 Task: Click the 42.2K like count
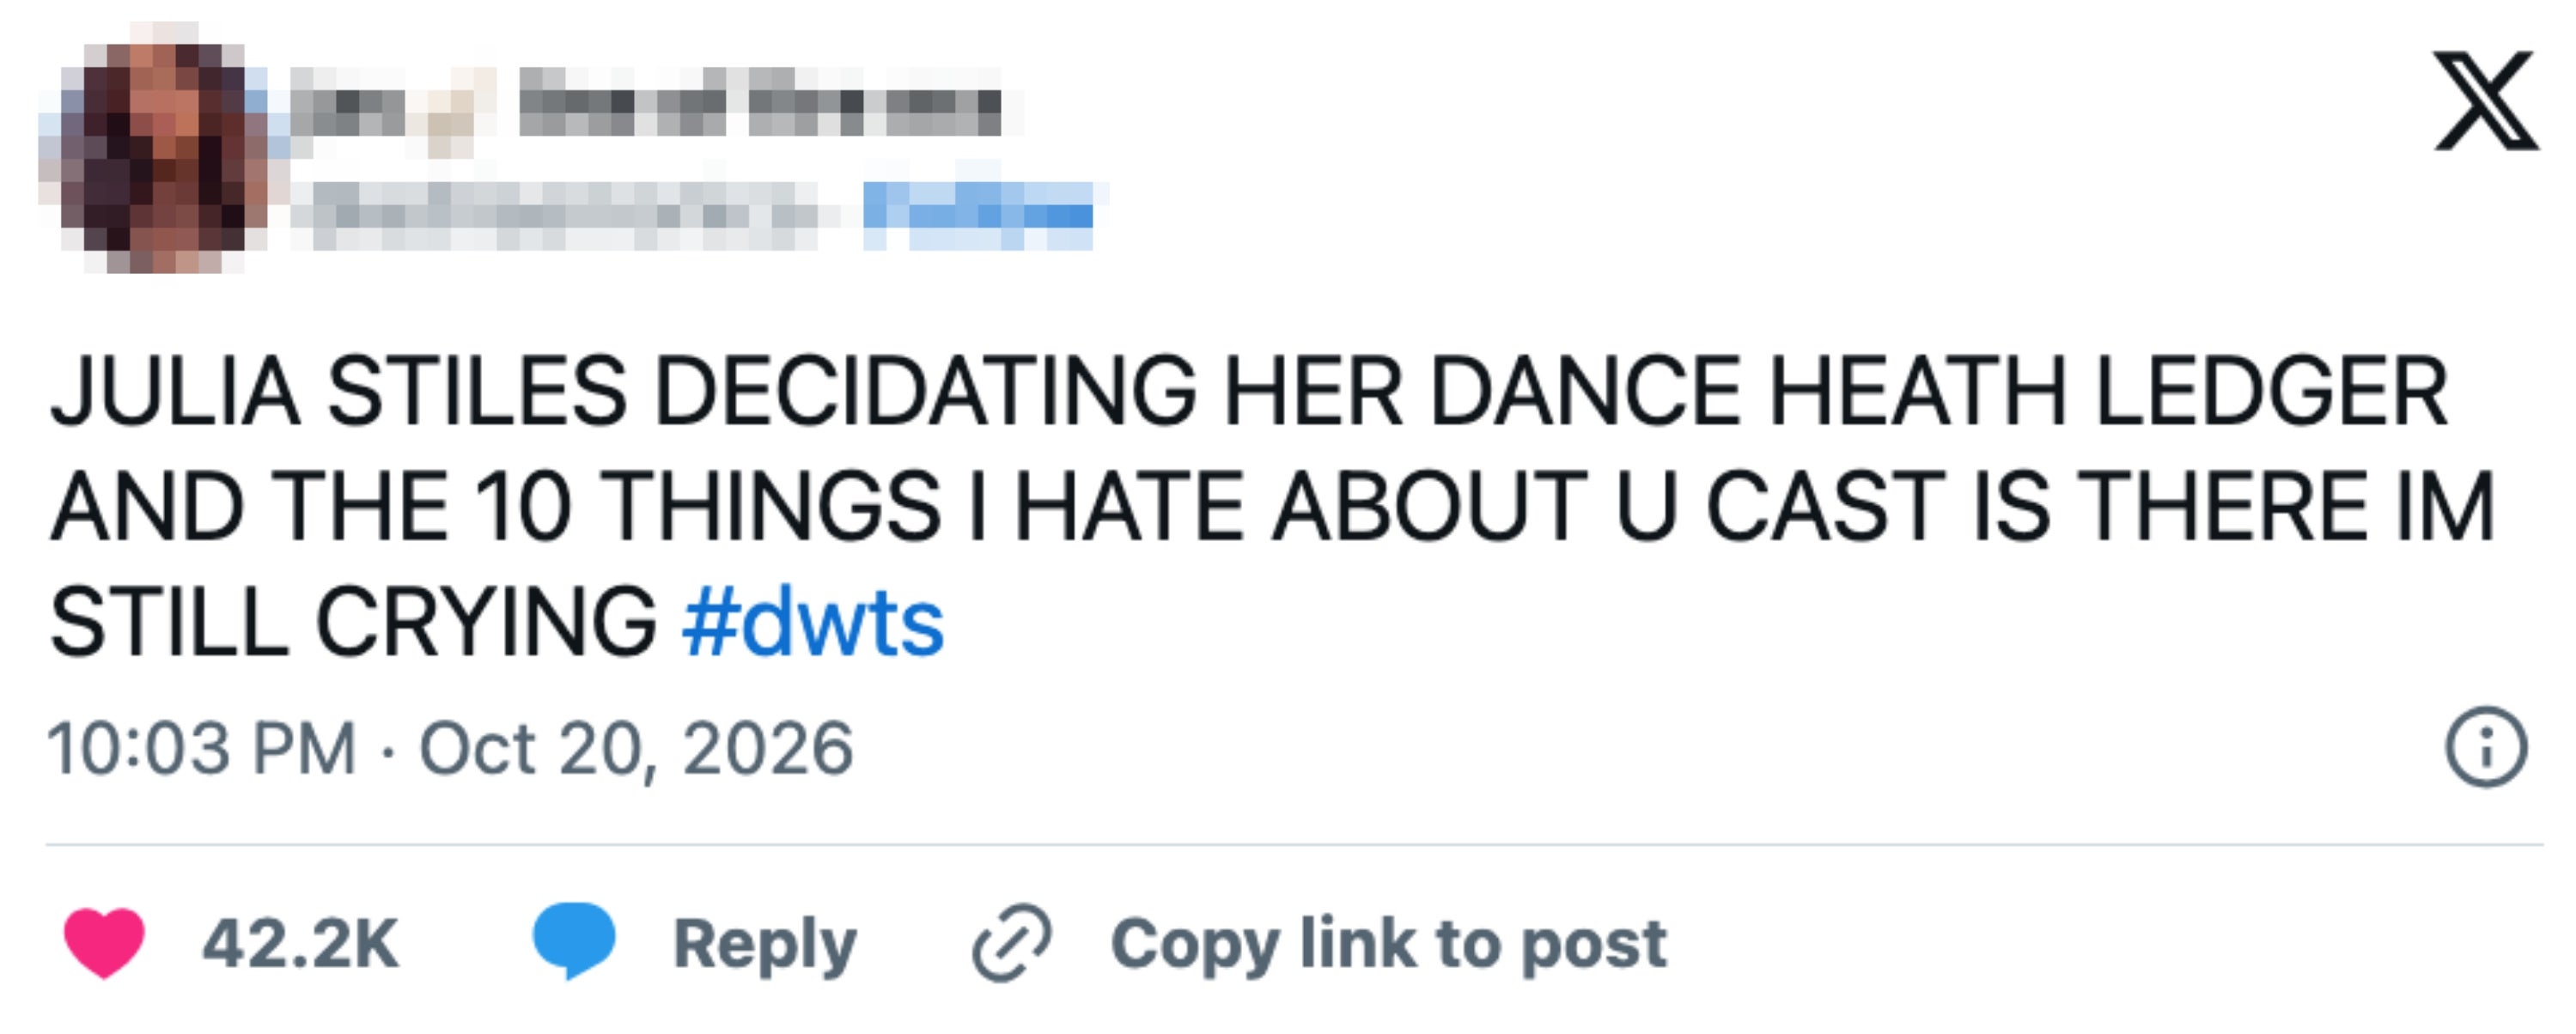tap(300, 943)
